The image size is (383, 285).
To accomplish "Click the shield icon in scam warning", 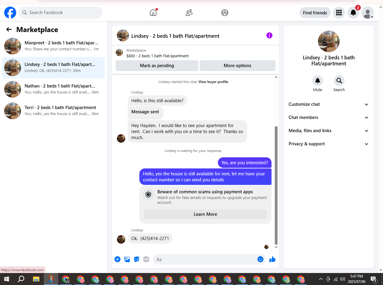I will pos(148,194).
